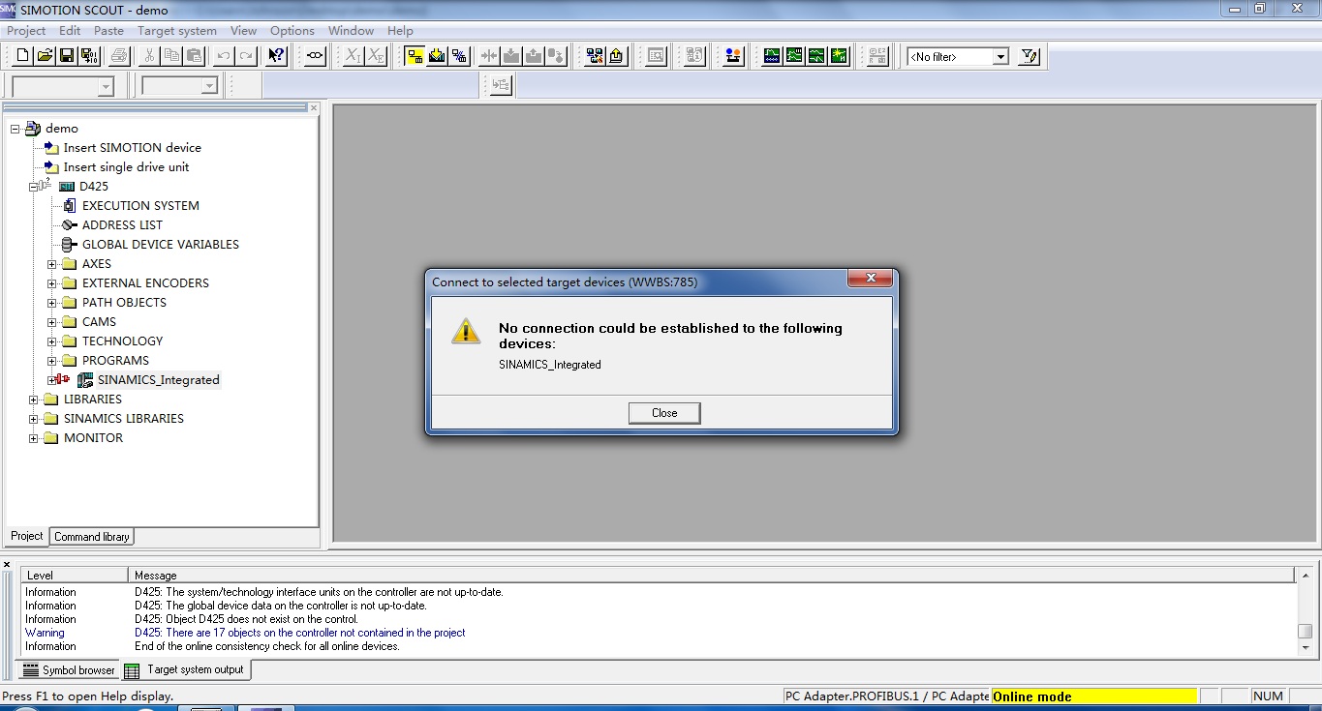Expand the AXES folder
This screenshot has width=1322, height=711.
pyautogui.click(x=52, y=264)
